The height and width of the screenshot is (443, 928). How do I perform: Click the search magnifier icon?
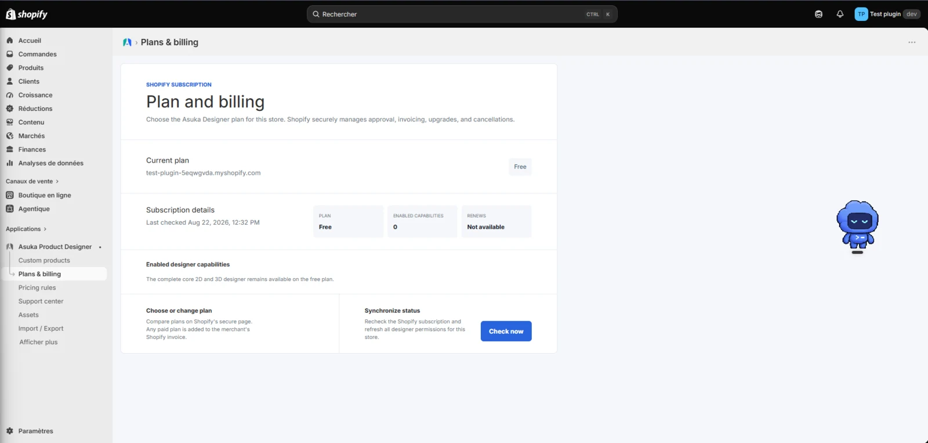[316, 14]
